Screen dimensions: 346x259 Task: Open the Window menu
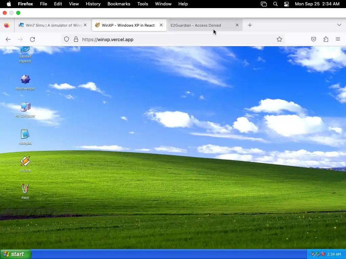pos(163,4)
